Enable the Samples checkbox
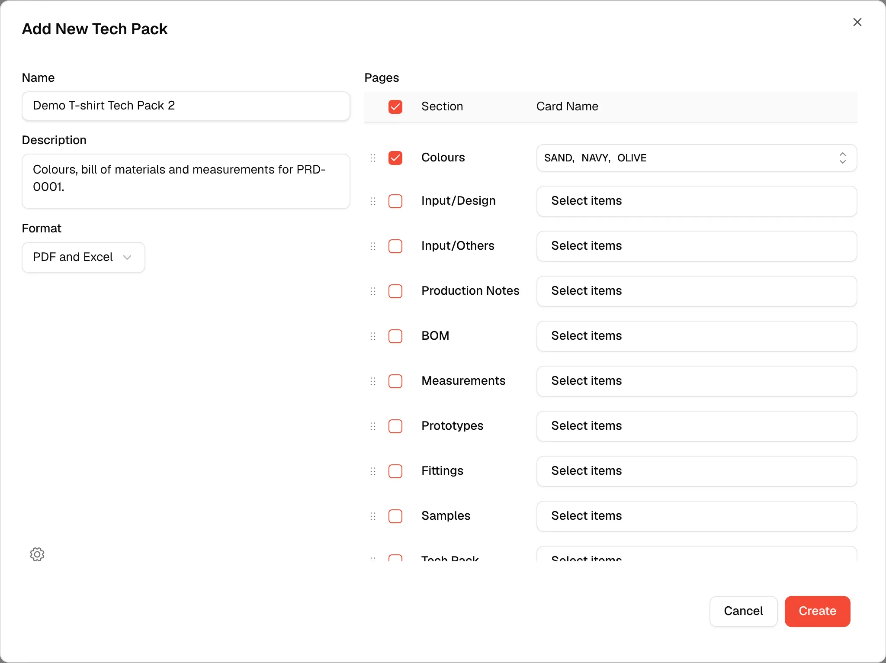886x663 pixels. point(395,516)
